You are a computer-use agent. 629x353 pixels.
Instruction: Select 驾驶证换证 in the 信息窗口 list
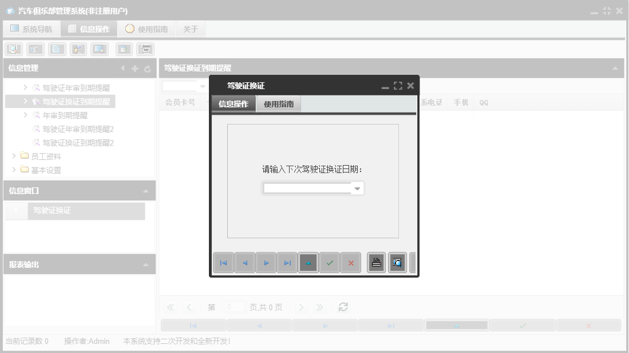click(52, 211)
